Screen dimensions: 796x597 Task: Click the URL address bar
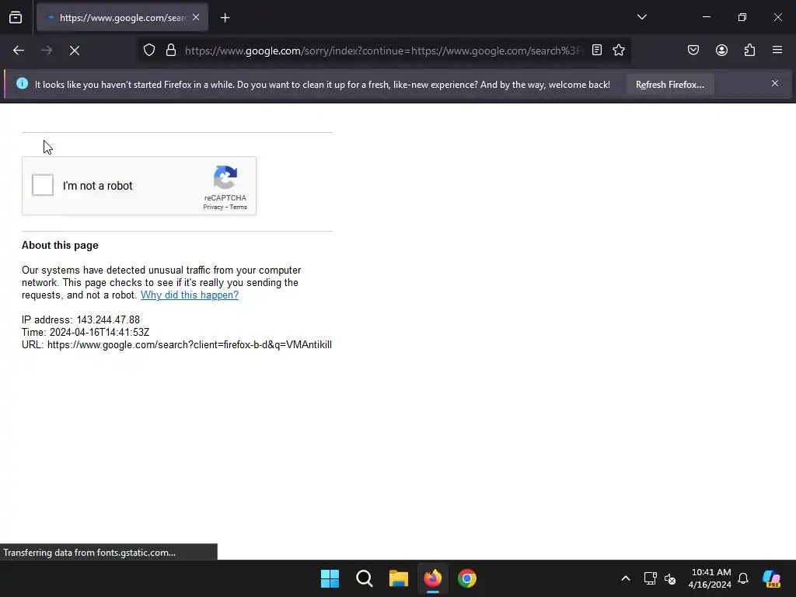tap(384, 51)
